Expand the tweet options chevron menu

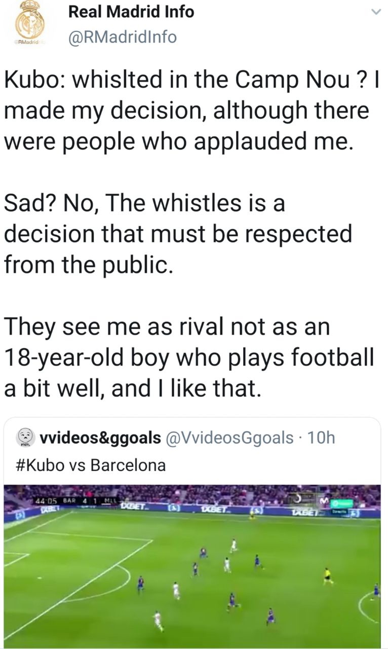(375, 12)
